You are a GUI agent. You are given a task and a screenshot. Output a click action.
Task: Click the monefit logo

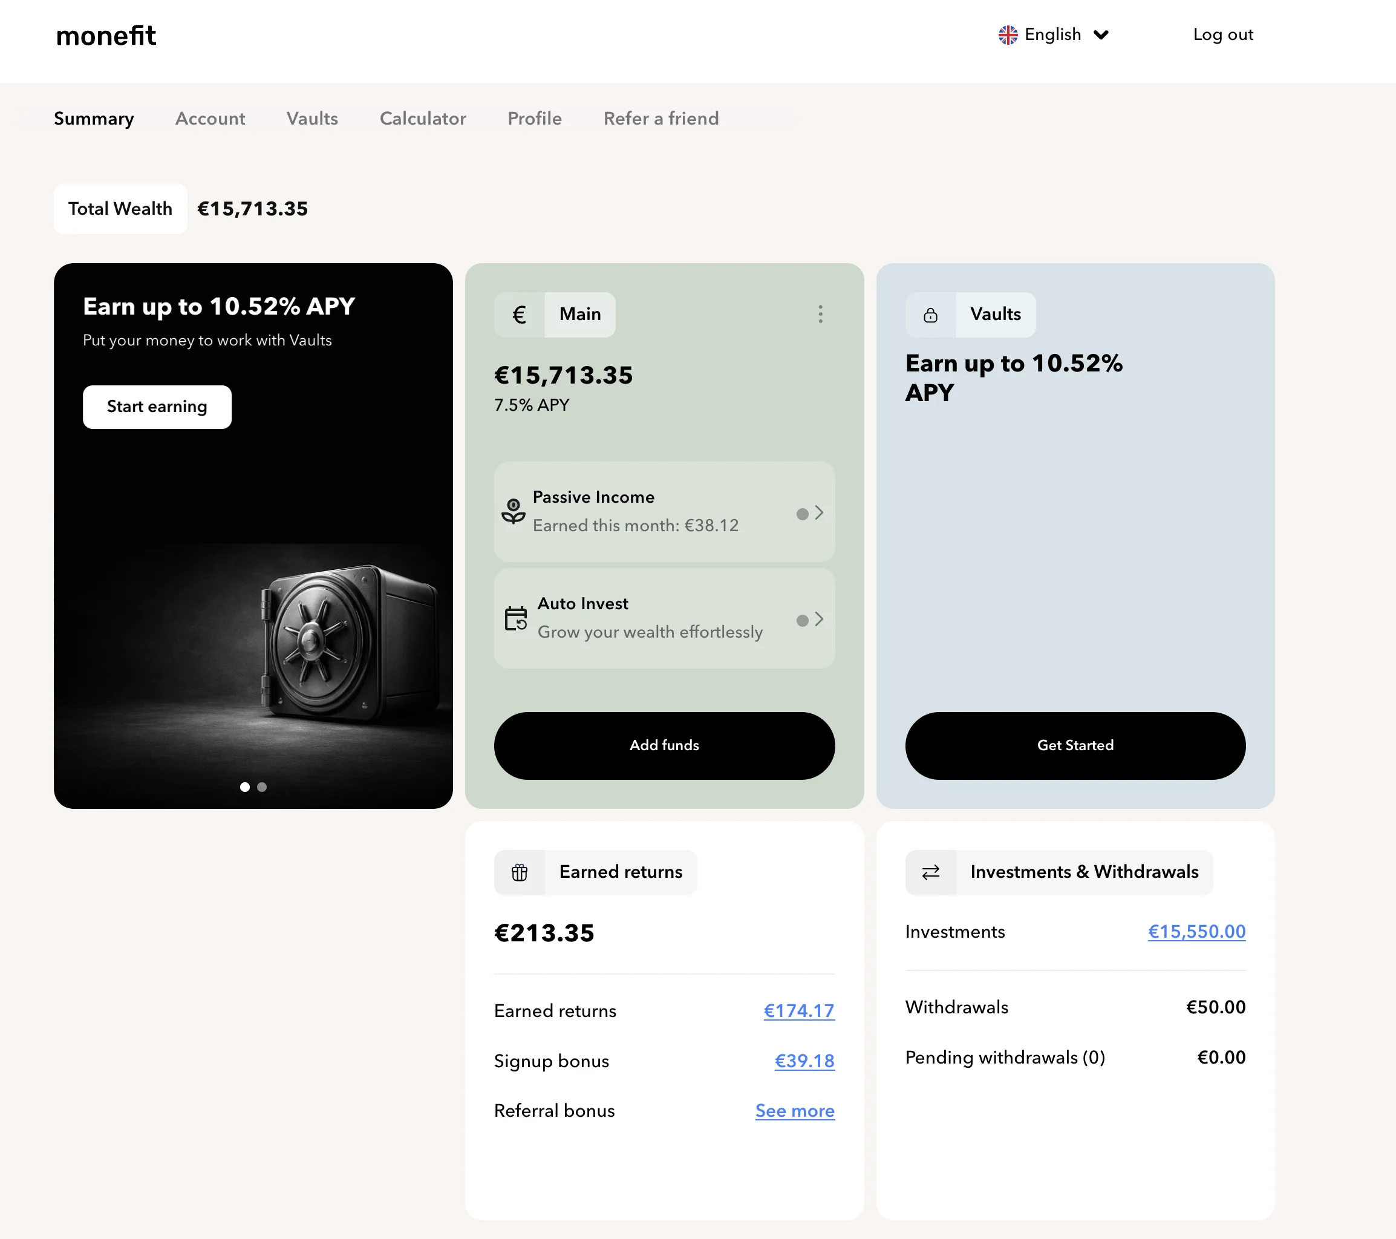point(106,35)
